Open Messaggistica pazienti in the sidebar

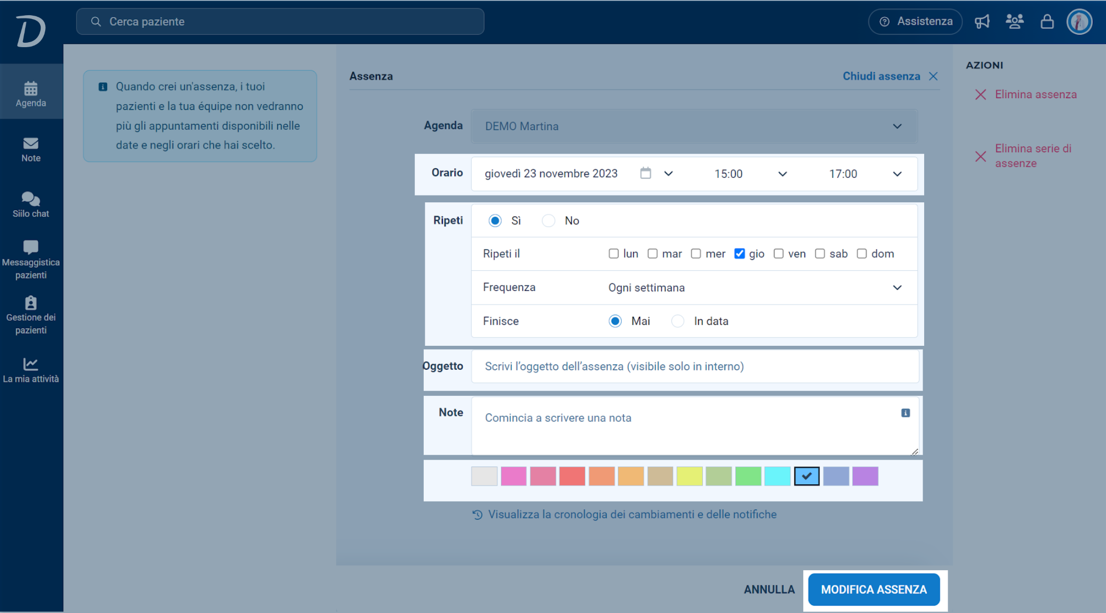[30, 259]
